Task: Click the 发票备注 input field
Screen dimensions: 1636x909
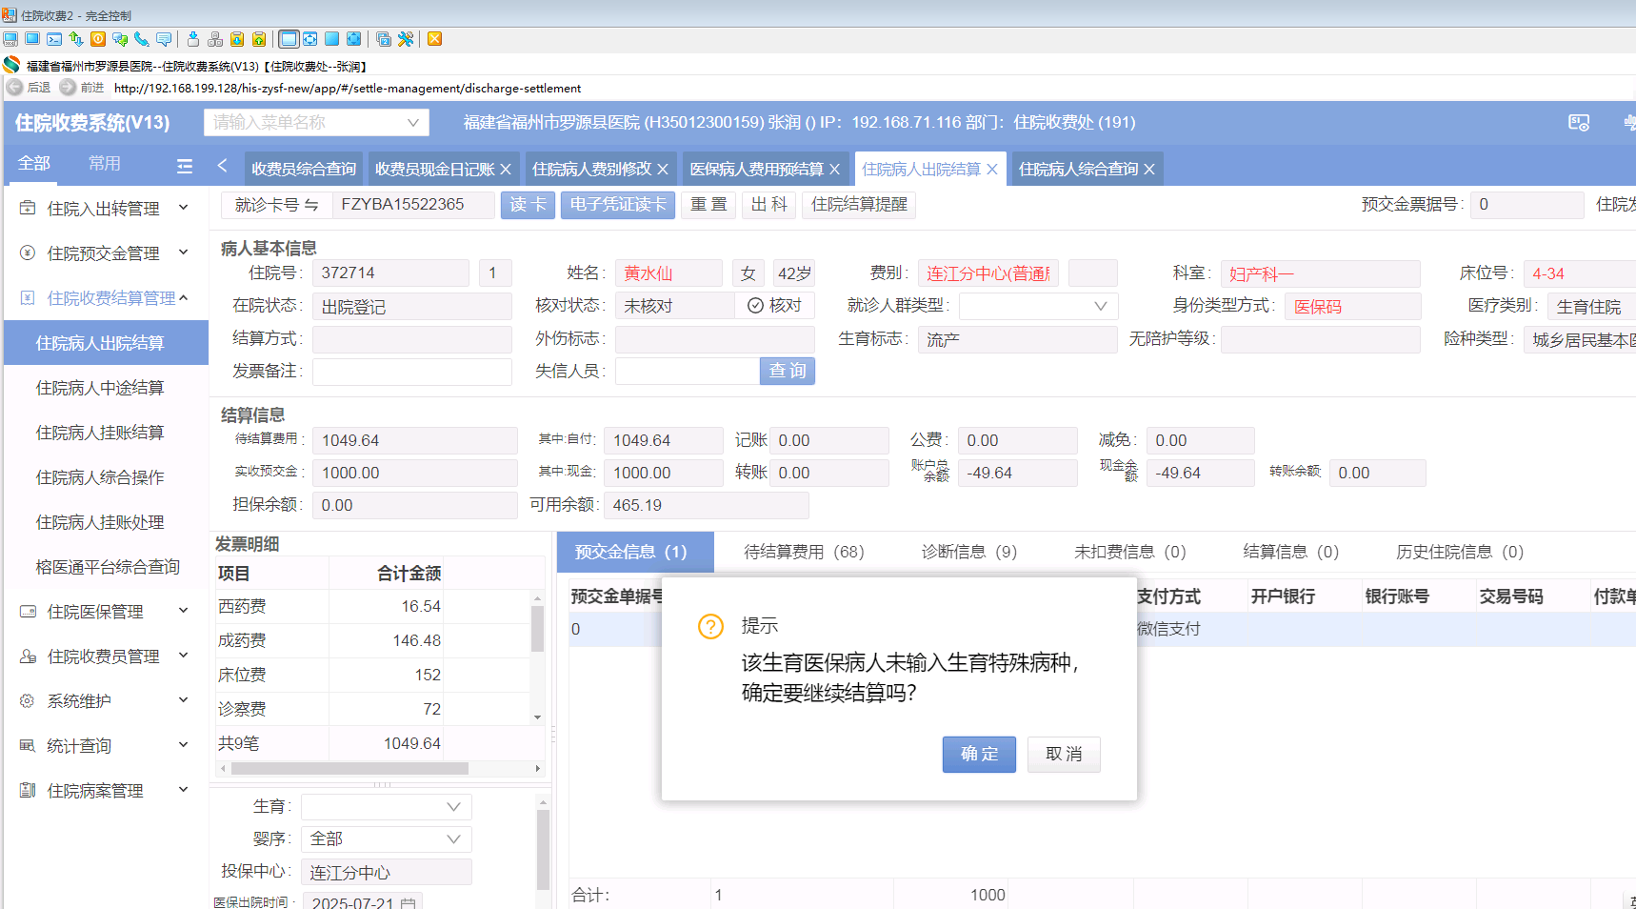Action: pos(411,372)
